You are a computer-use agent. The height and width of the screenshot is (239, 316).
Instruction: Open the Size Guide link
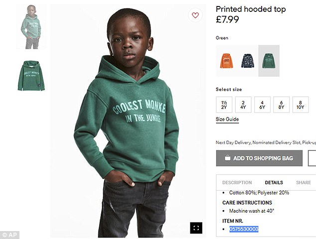point(227,119)
